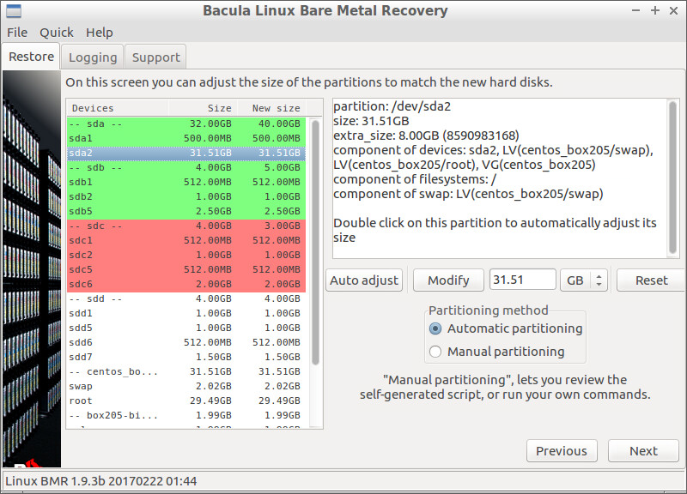This screenshot has width=687, height=494.
Task: Open the window menu icon in title bar
Action: (x=14, y=10)
